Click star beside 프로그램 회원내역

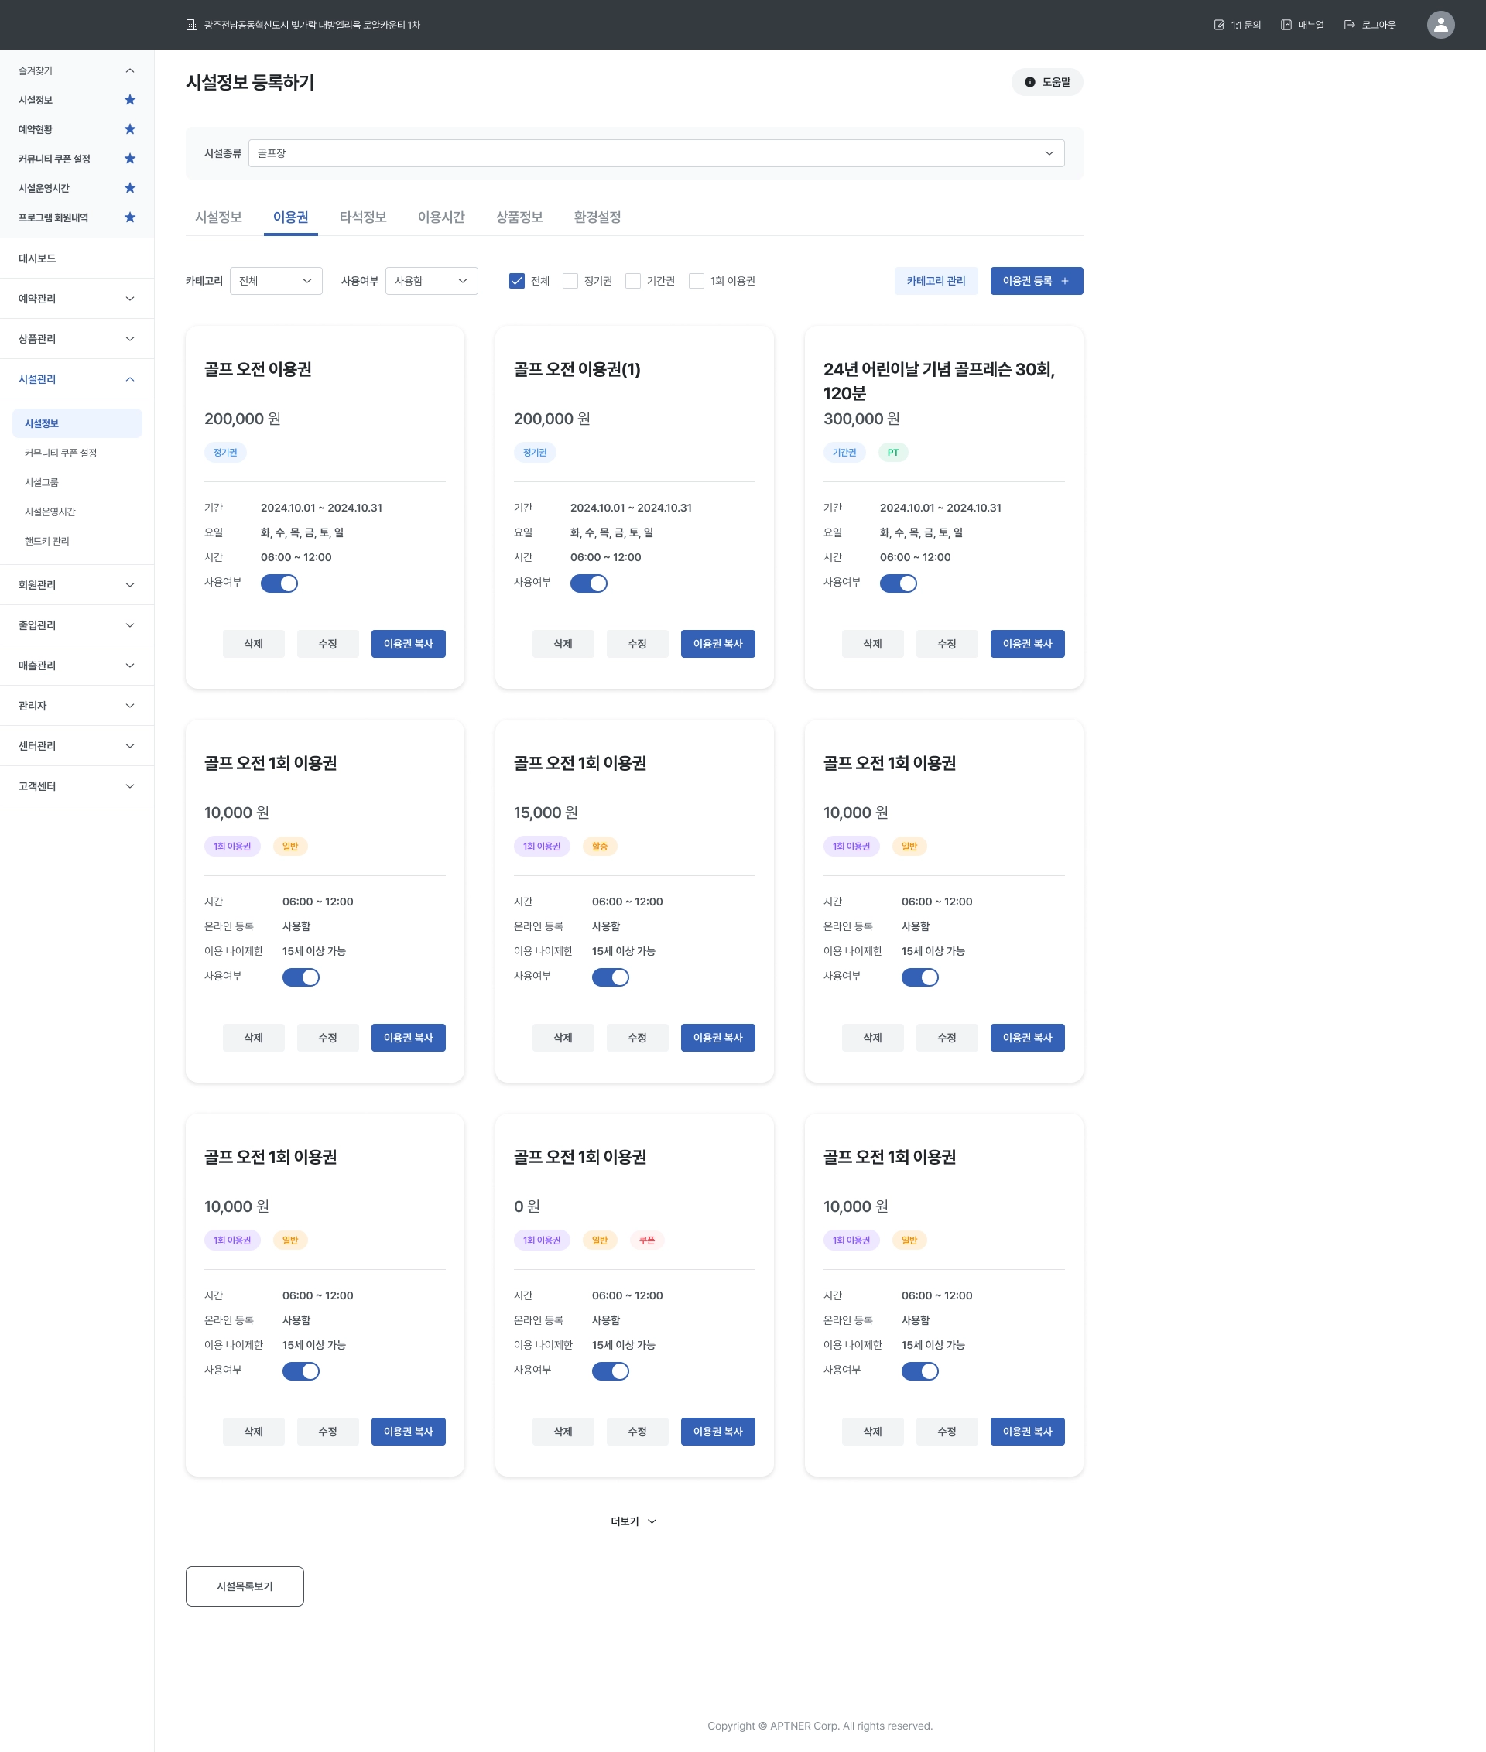pos(130,217)
